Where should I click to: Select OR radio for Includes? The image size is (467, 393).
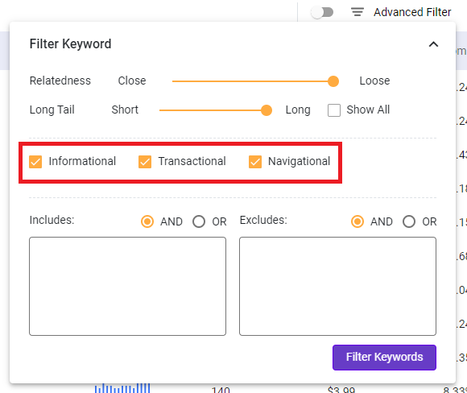tap(199, 221)
